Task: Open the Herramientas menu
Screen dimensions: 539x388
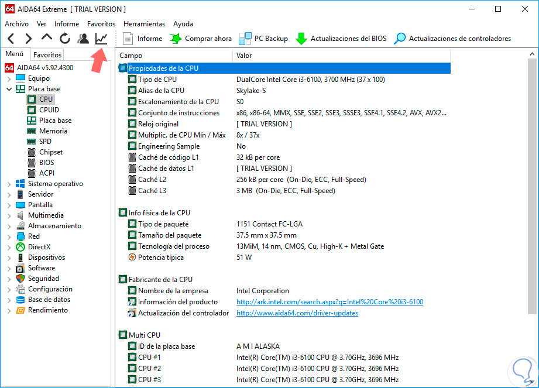Action: 145,24
